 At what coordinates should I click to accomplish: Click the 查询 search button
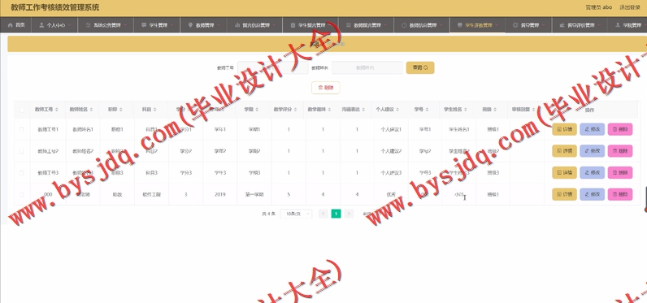click(x=420, y=67)
